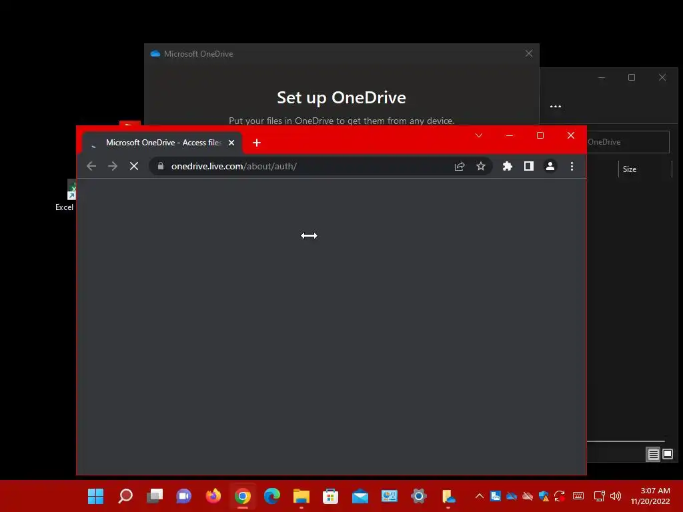Launch Firefox from the taskbar
This screenshot has width=683, height=512.
point(213,496)
